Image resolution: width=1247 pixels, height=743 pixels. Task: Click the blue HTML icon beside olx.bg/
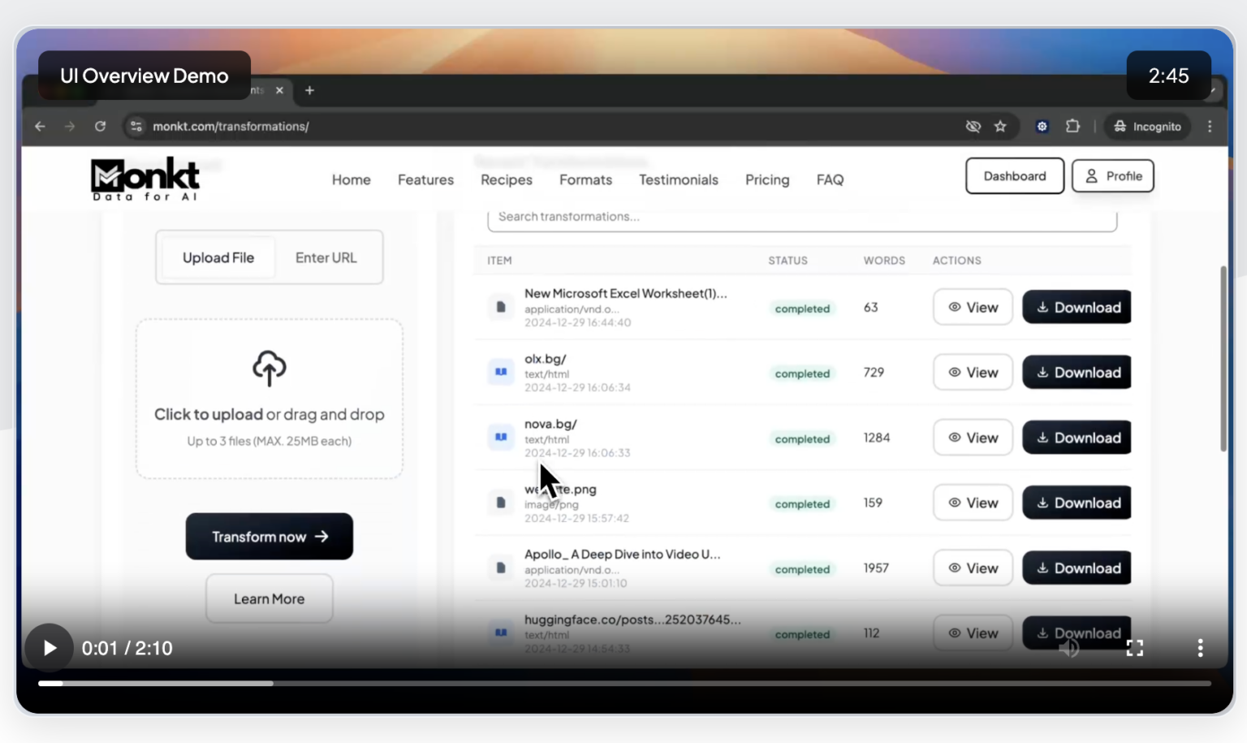point(500,372)
